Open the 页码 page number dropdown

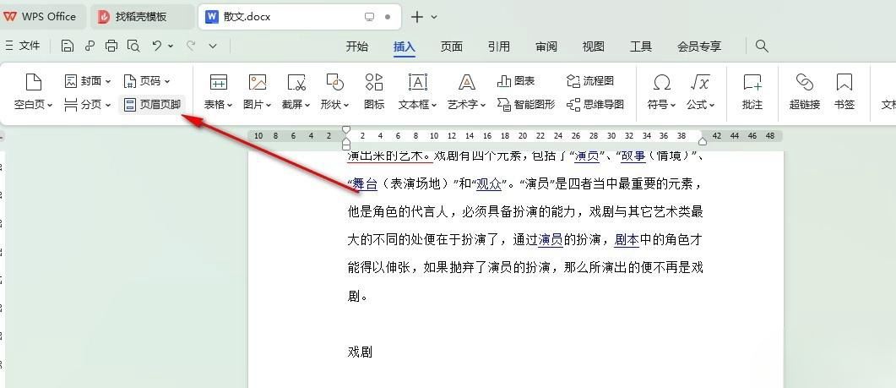click(x=147, y=81)
